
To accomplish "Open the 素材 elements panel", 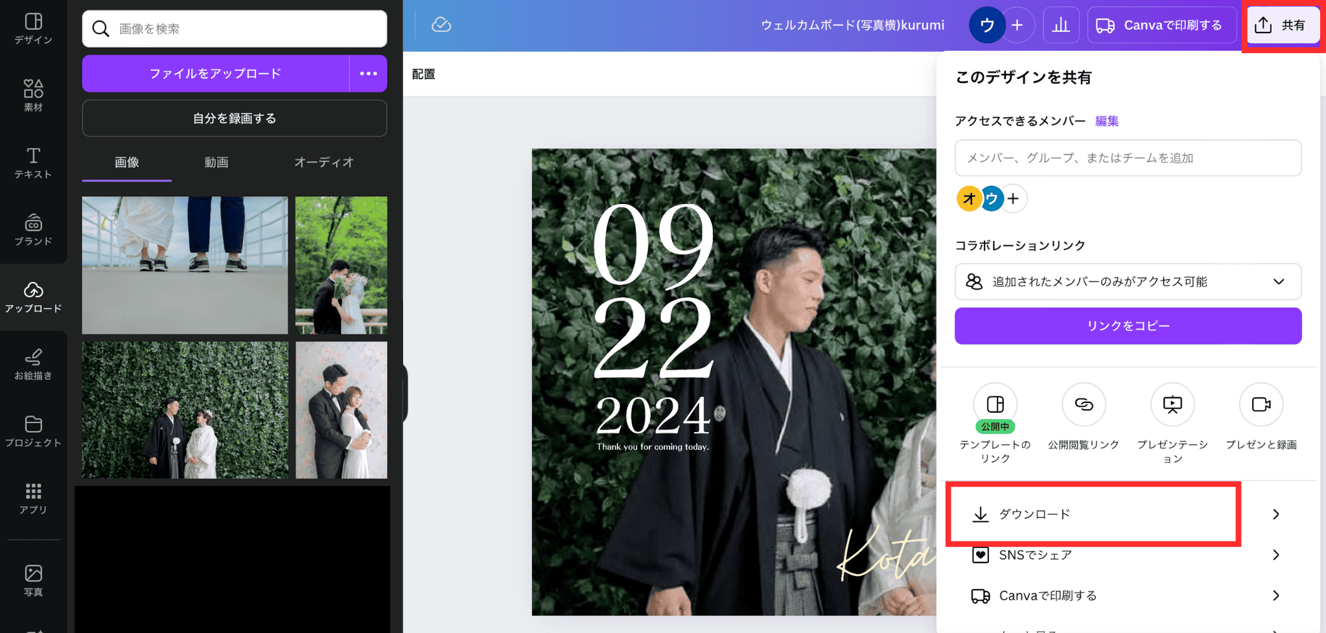I will coord(33,95).
